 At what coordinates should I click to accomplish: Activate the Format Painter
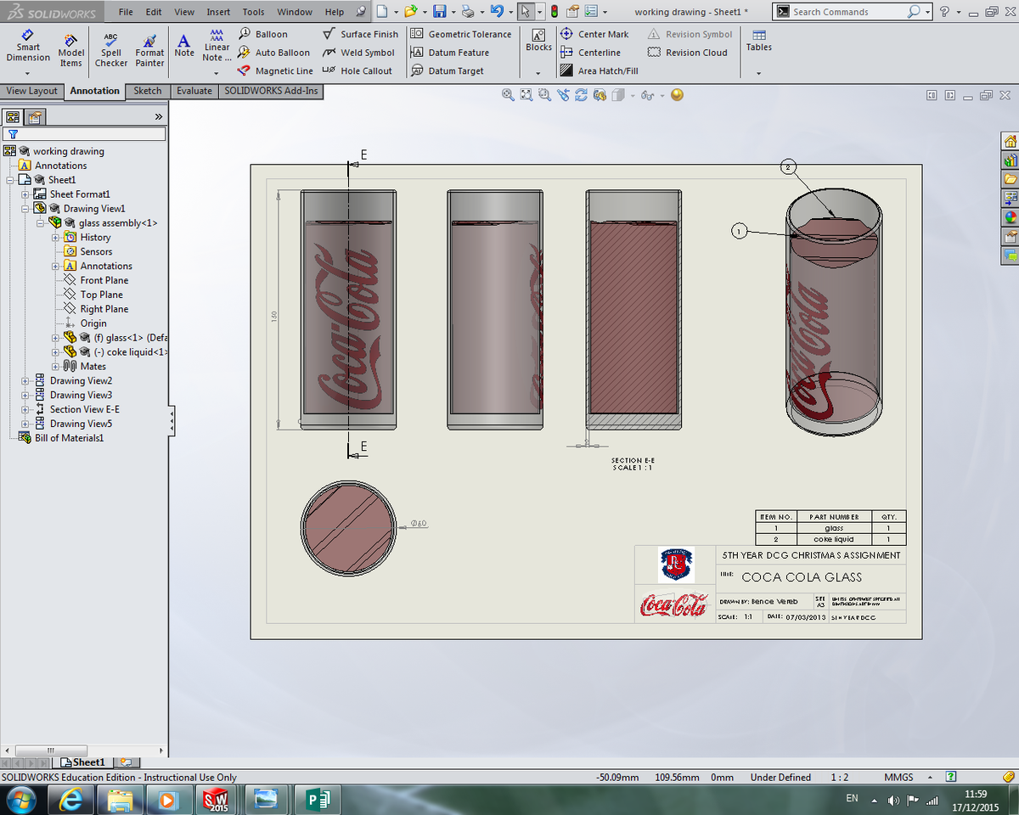[149, 51]
